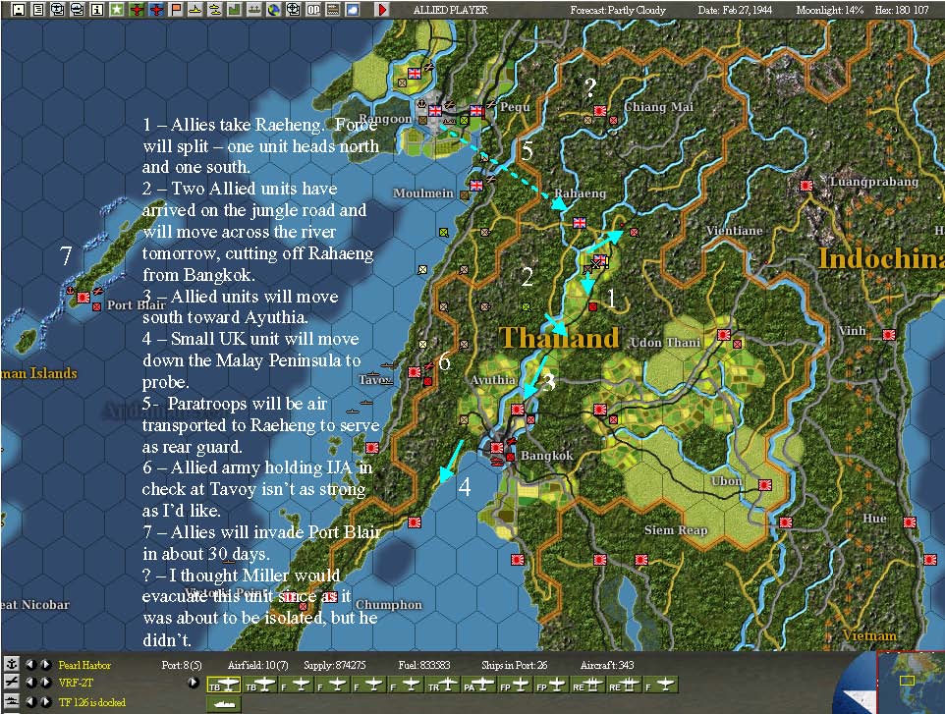Viewport: 945px width, 714px height.
Task: Click the British flag at Rahaeng
Action: click(580, 222)
